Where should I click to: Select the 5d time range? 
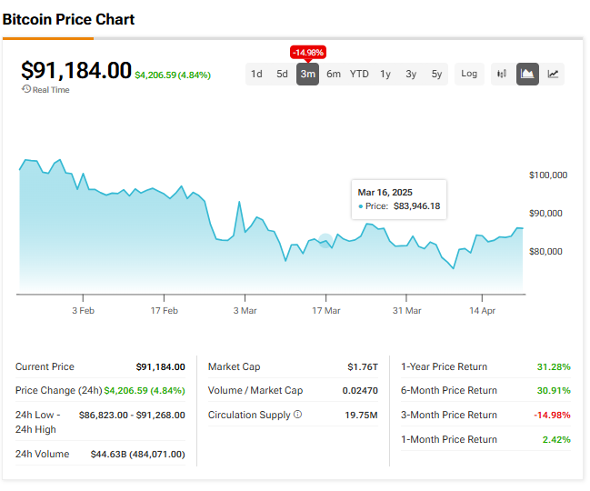pos(282,74)
